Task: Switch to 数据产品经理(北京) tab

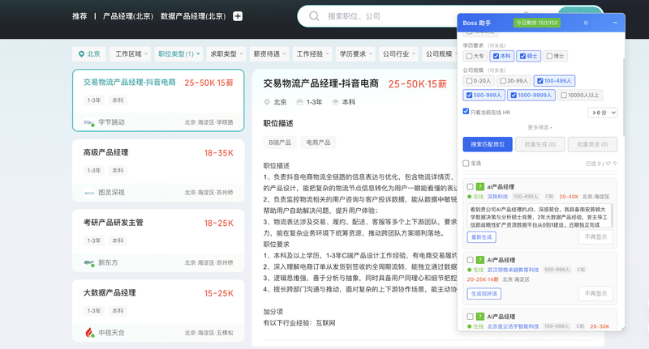Action: click(x=193, y=16)
